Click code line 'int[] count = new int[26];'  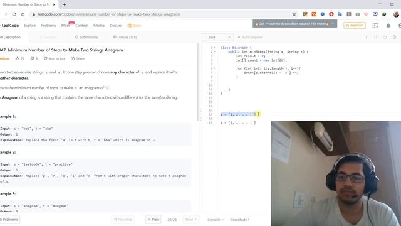tap(261, 60)
